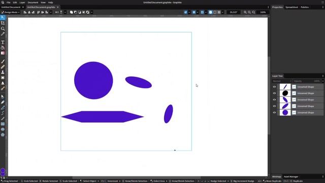This screenshot has width=325, height=183.
Task: Select the Ellipse tool
Action: tap(3, 129)
